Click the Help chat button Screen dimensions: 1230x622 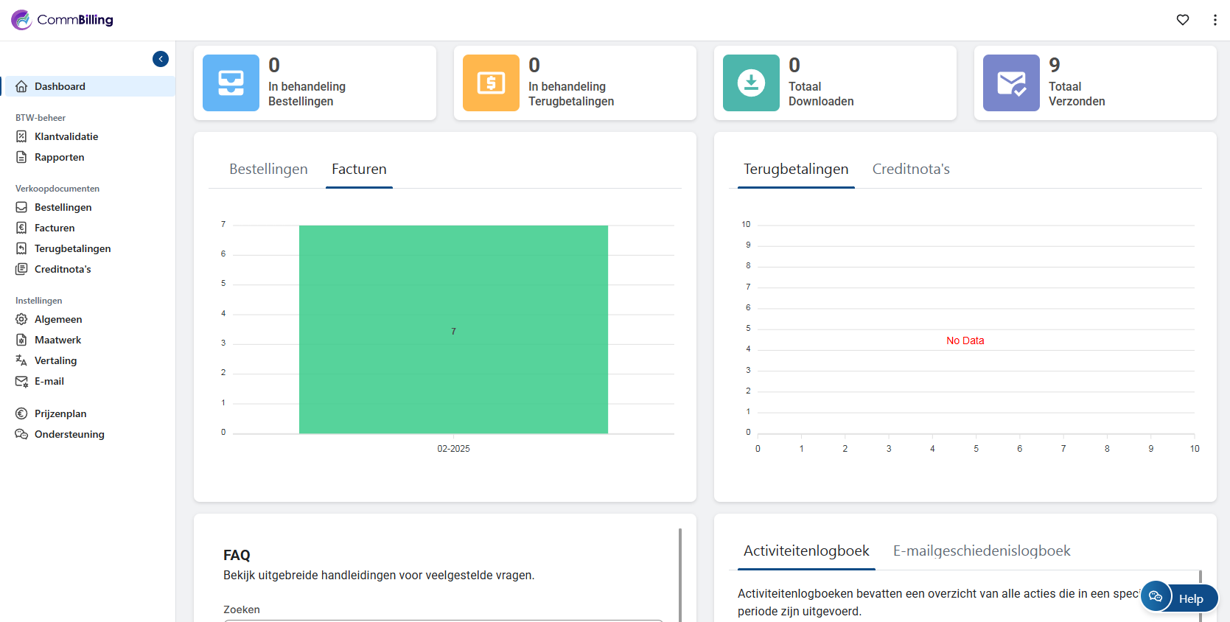[x=1179, y=598]
